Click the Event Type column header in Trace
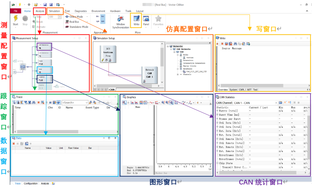Image resolution: width=316 pixels, height=187 pixels. pos(92,108)
